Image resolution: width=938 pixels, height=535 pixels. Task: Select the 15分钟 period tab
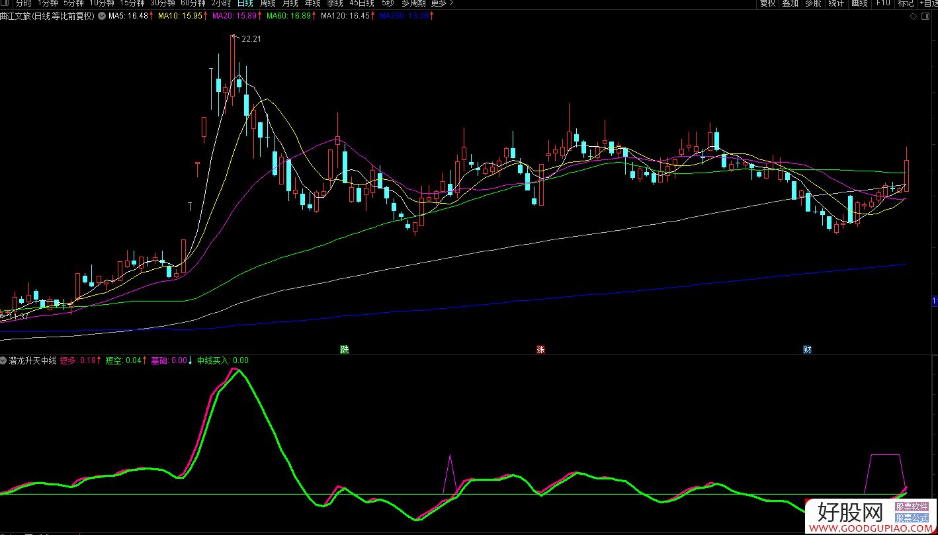point(132,3)
